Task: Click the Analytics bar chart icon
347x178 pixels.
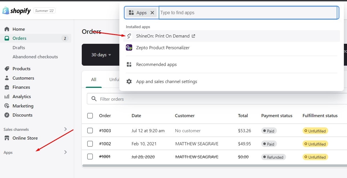Action: [7, 96]
